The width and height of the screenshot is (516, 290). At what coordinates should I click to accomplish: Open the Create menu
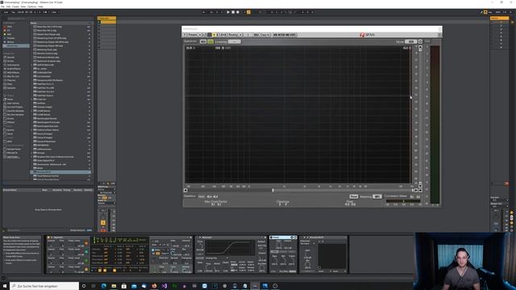coord(15,6)
